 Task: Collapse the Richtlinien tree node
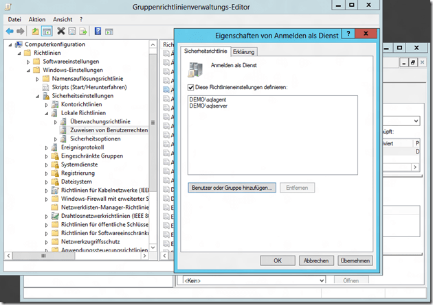[x=19, y=53]
